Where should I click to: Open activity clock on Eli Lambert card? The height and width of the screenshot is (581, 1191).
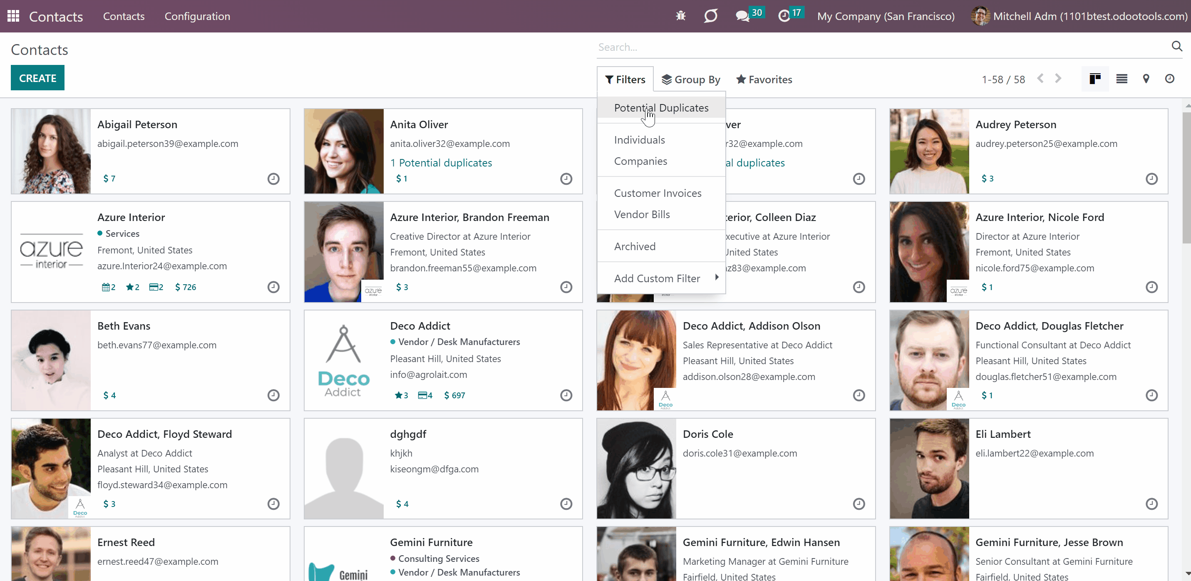click(x=1152, y=504)
